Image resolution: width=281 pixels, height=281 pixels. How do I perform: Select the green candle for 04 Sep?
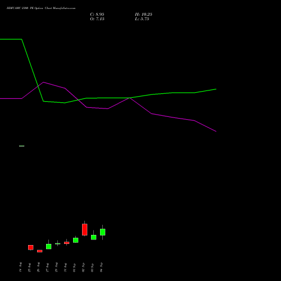pyautogui.click(x=103, y=232)
